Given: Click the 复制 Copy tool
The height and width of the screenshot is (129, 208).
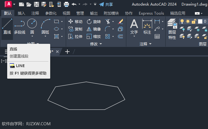Looking at the screenshot, I should pos(75,29).
